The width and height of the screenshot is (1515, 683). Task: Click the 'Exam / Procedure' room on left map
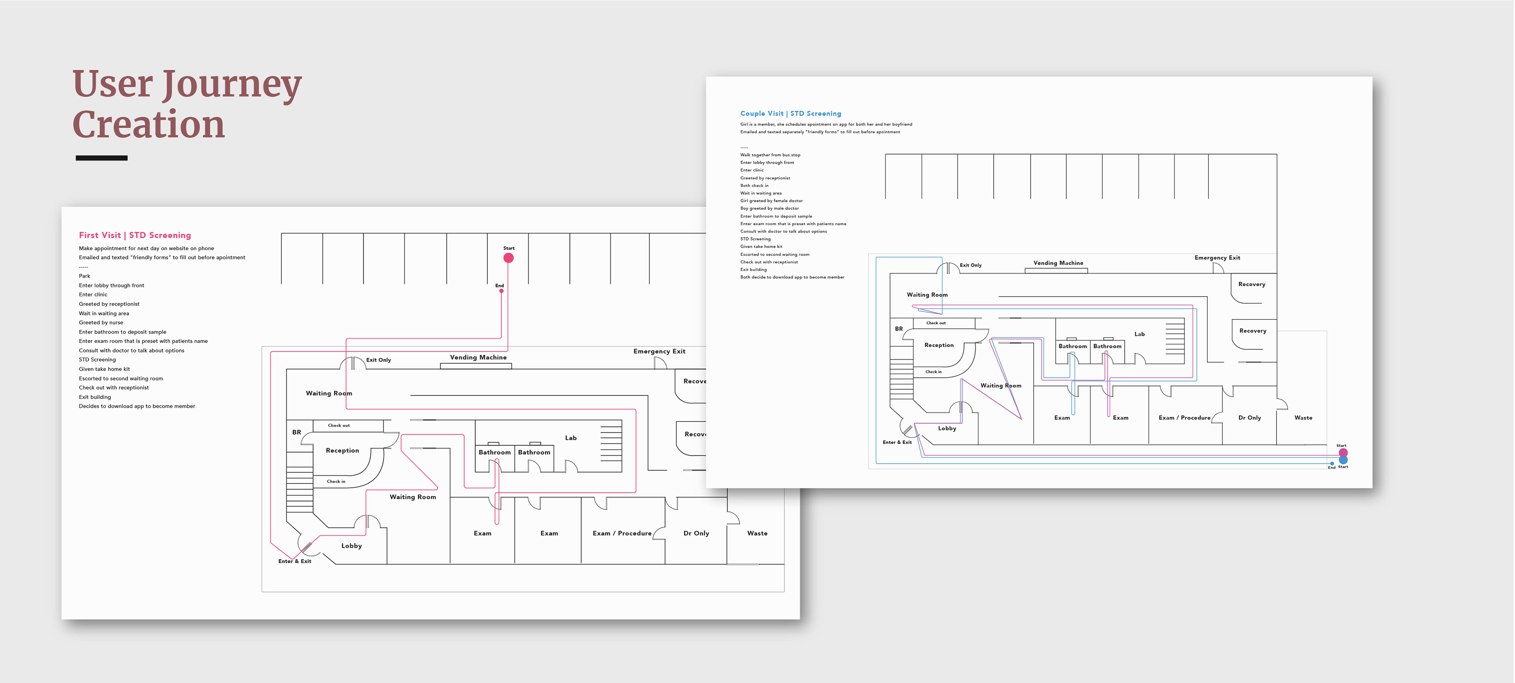[622, 534]
